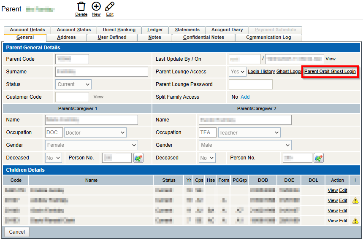363x240 pixels.
Task: Open Caregiver 1 Occupation dropdown
Action: pyautogui.click(x=95, y=132)
